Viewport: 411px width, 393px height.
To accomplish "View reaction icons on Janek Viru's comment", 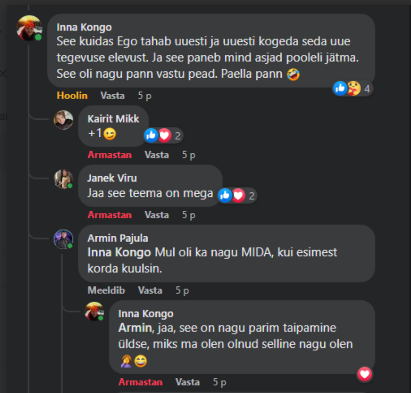I will tap(237, 195).
